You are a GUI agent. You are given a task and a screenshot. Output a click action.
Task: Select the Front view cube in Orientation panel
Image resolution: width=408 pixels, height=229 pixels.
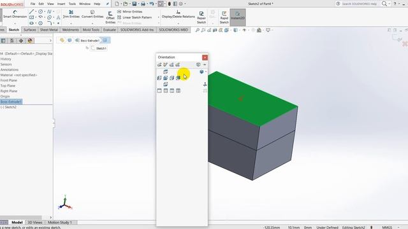[166, 78]
